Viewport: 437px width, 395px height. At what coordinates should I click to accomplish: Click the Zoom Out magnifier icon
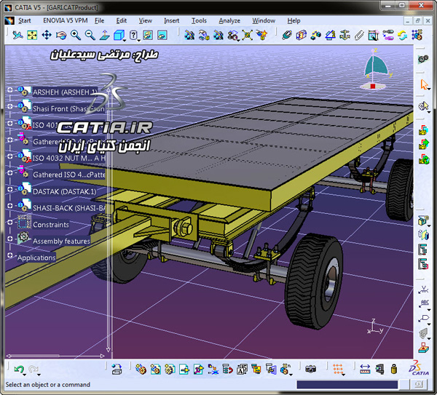coord(90,36)
